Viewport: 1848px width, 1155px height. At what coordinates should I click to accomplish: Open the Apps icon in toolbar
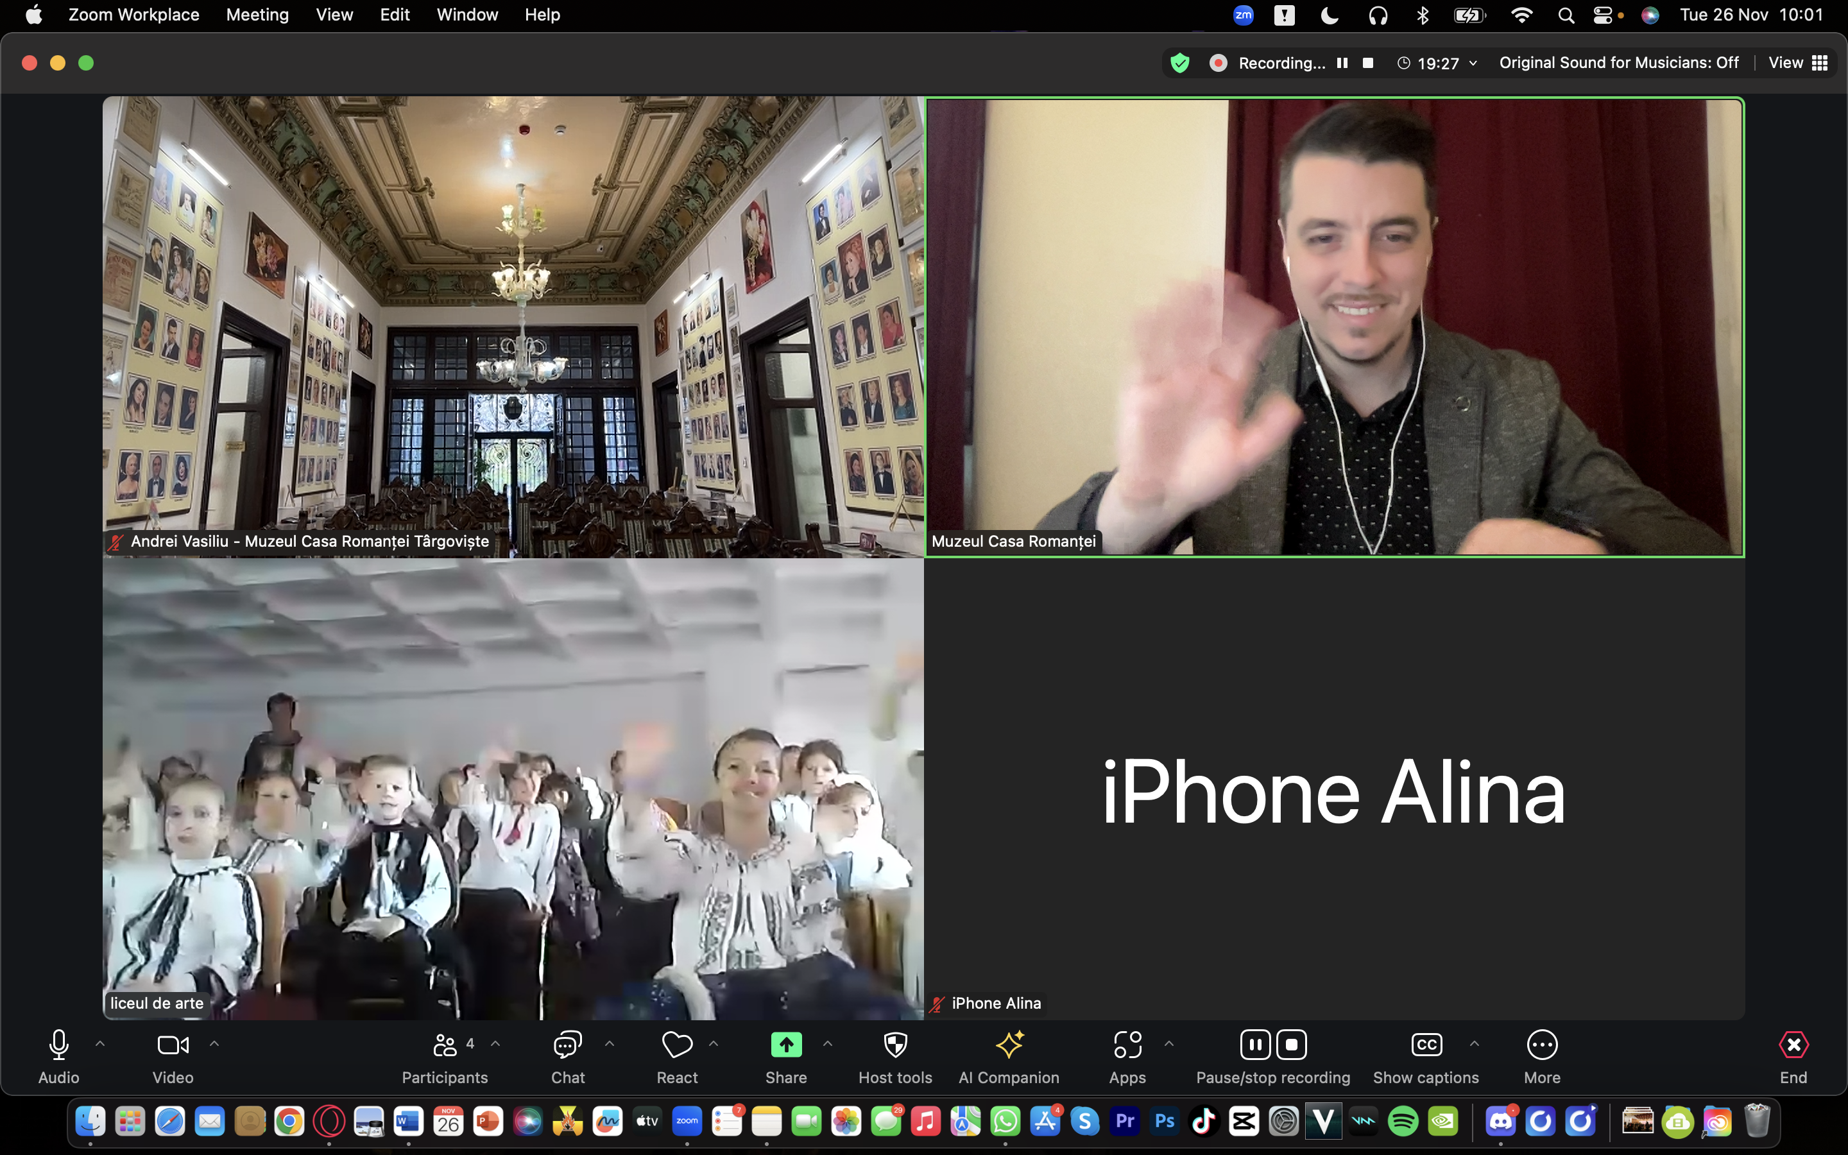pos(1127,1056)
